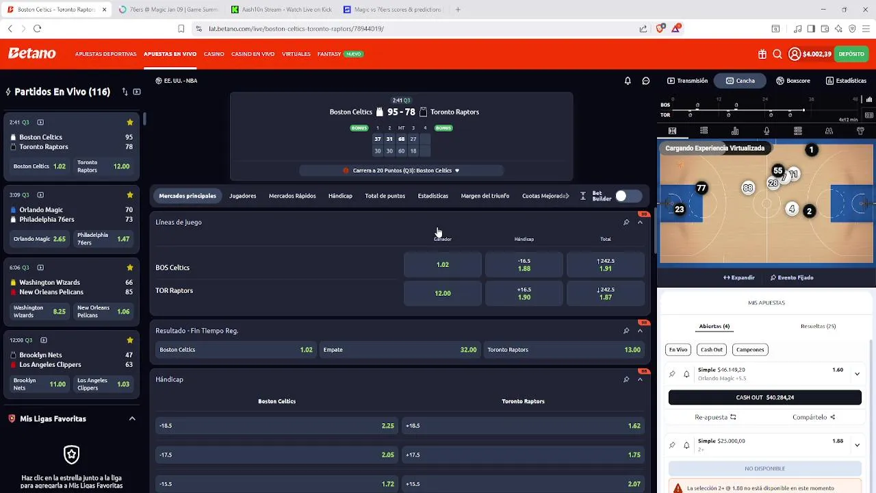The image size is (876, 493).
Task: Toggle favorite star for Orlando Magic game
Action: click(x=129, y=195)
